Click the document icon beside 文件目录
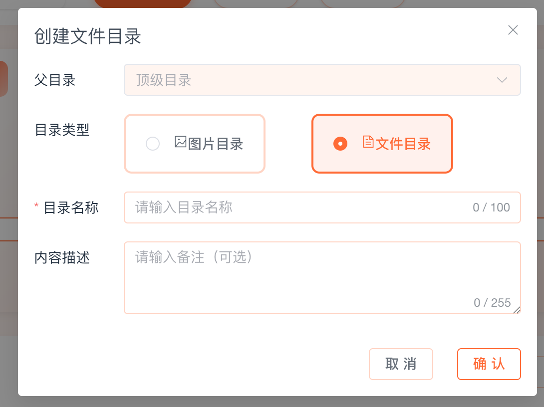Image resolution: width=544 pixels, height=407 pixels. pyautogui.click(x=368, y=142)
